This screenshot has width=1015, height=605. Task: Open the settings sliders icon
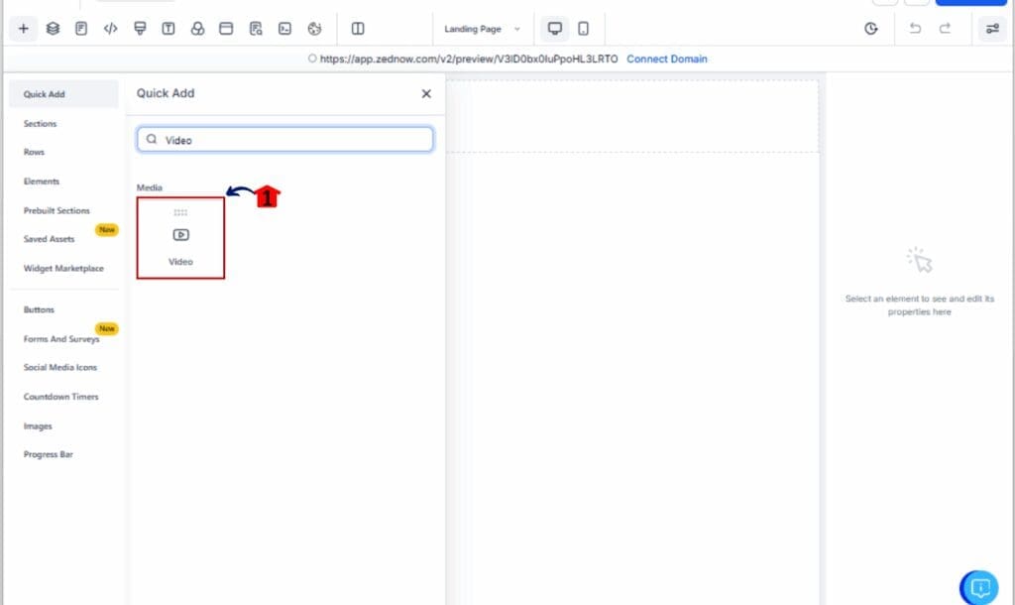[x=992, y=29]
